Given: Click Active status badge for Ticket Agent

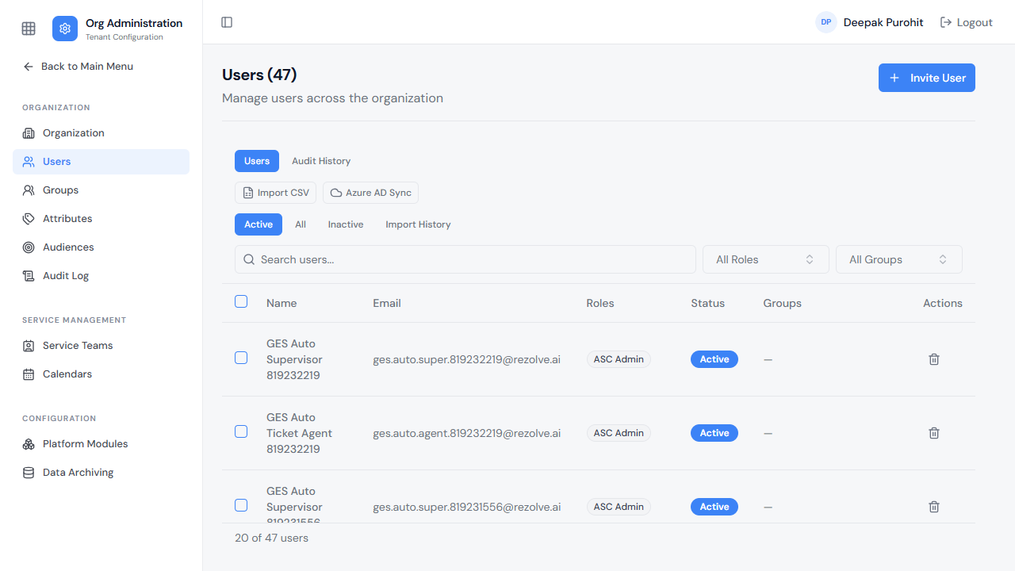Looking at the screenshot, I should pyautogui.click(x=714, y=433).
